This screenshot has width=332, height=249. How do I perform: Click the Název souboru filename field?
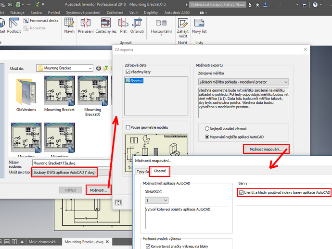[x=72, y=163]
